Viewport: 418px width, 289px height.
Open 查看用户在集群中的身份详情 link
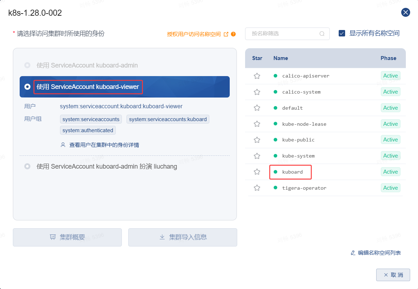point(104,145)
